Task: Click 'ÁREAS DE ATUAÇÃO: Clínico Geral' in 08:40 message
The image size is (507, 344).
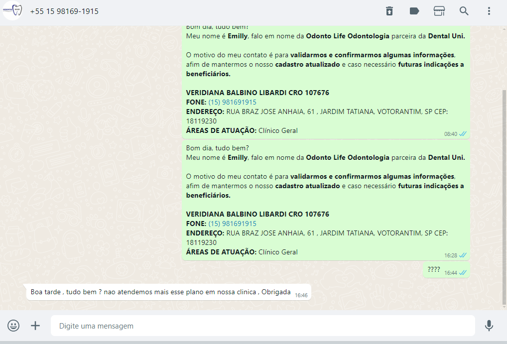Action: 242,130
